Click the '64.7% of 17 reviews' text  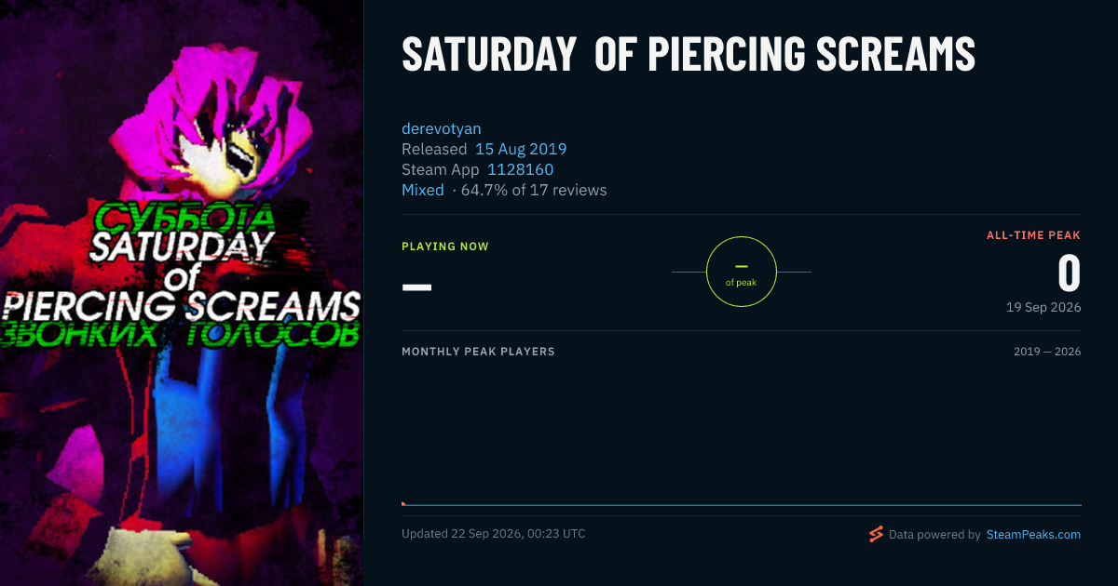pos(534,190)
